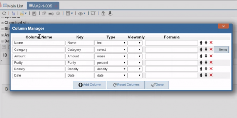Click the save floppy disk icon

point(34,14)
